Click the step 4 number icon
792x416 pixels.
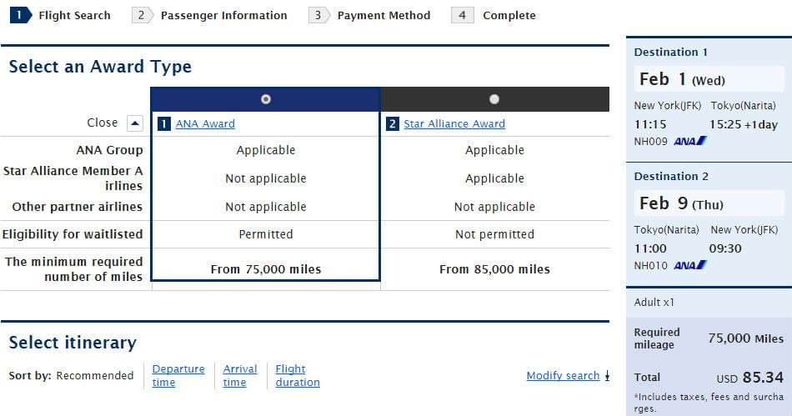(463, 15)
